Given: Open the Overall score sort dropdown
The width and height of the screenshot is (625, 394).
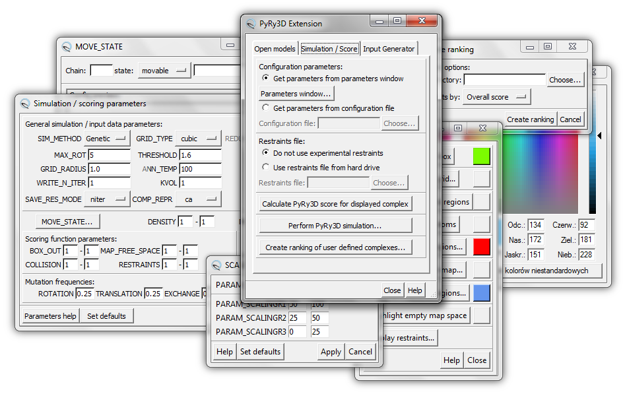Looking at the screenshot, I should coord(497,97).
